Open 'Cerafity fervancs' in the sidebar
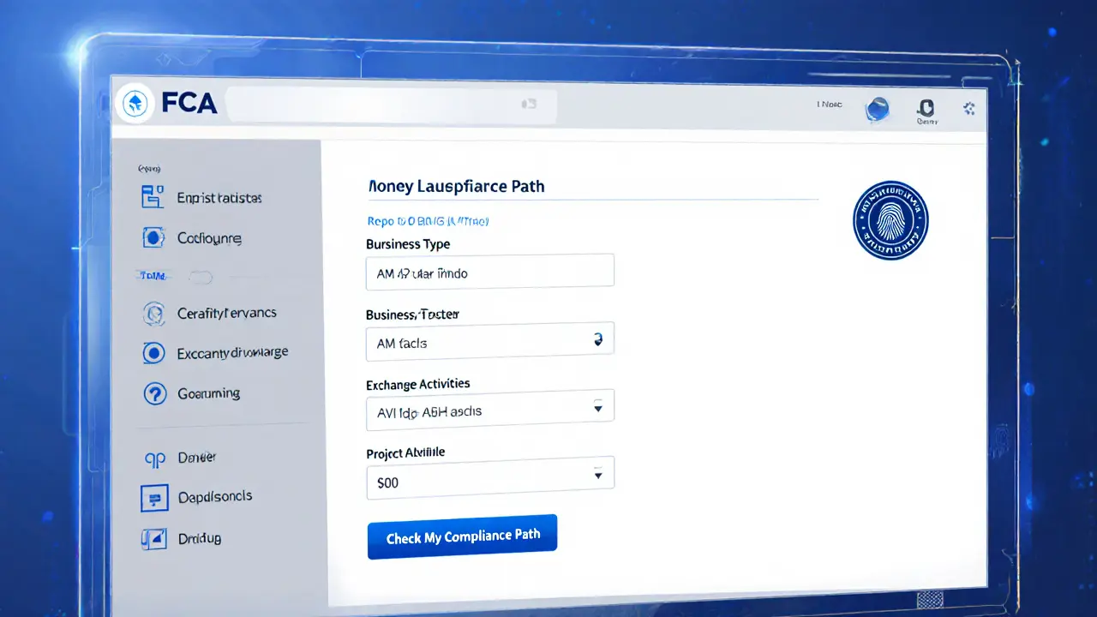The image size is (1097, 617). click(x=226, y=314)
